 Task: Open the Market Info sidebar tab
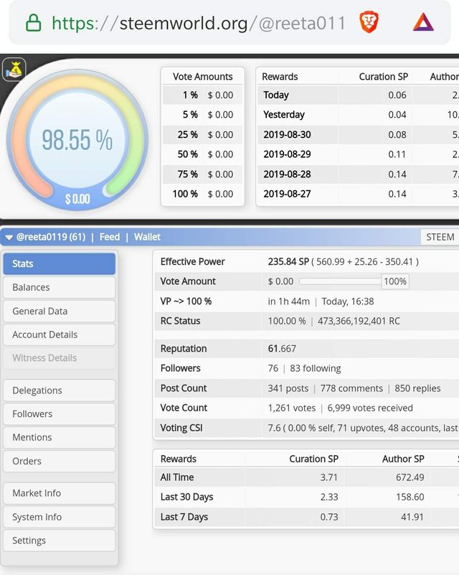(x=60, y=493)
